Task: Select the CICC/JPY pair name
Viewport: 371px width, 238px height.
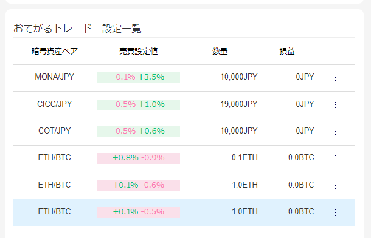Action: [54, 104]
